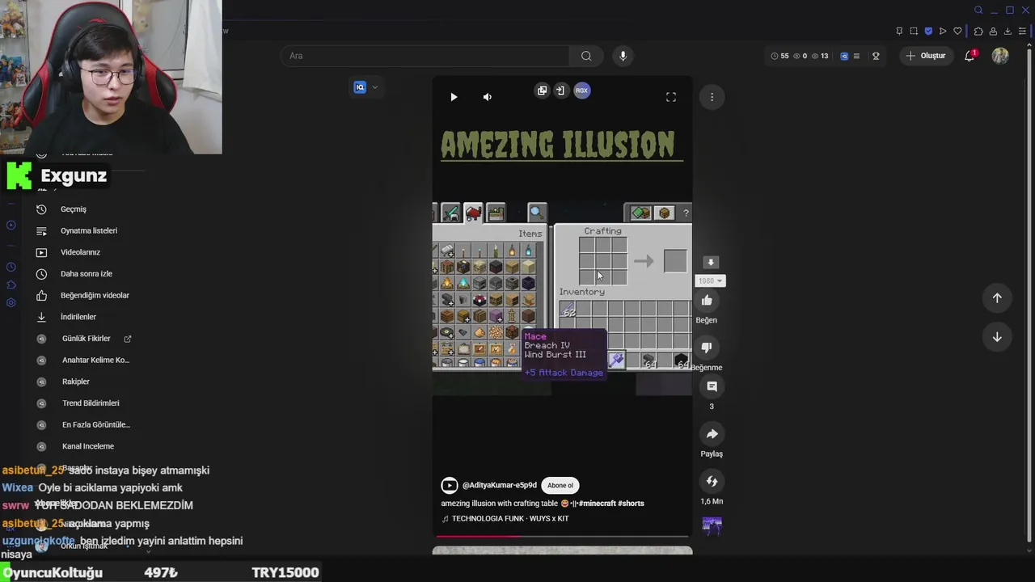1035x582 pixels.
Task: Click the search magnifier button
Action: (586, 56)
